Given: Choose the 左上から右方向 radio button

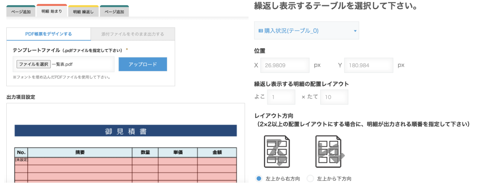Looking at the screenshot, I should (x=259, y=179).
